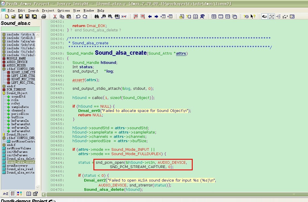The width and height of the screenshot is (308, 202).
Task: Undo the last edit
Action: 78,16
